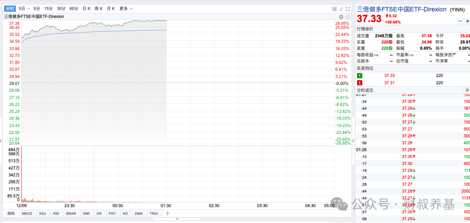Open 详 details of 分时成交
This screenshot has width=470, height=223.
click(467, 90)
